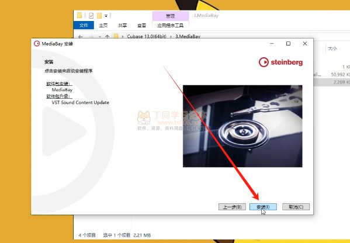Select the 应用程序工具 tab in Explorer
This screenshot has width=350, height=243.
point(170,26)
